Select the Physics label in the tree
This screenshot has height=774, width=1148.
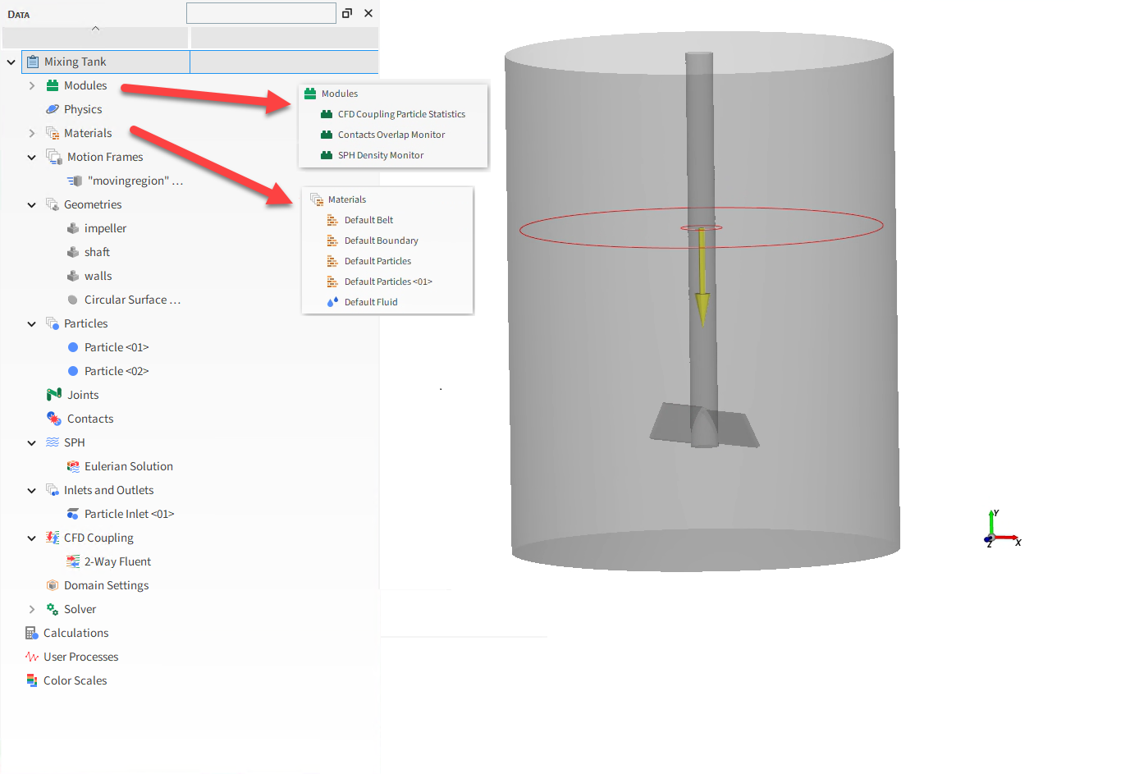83,109
